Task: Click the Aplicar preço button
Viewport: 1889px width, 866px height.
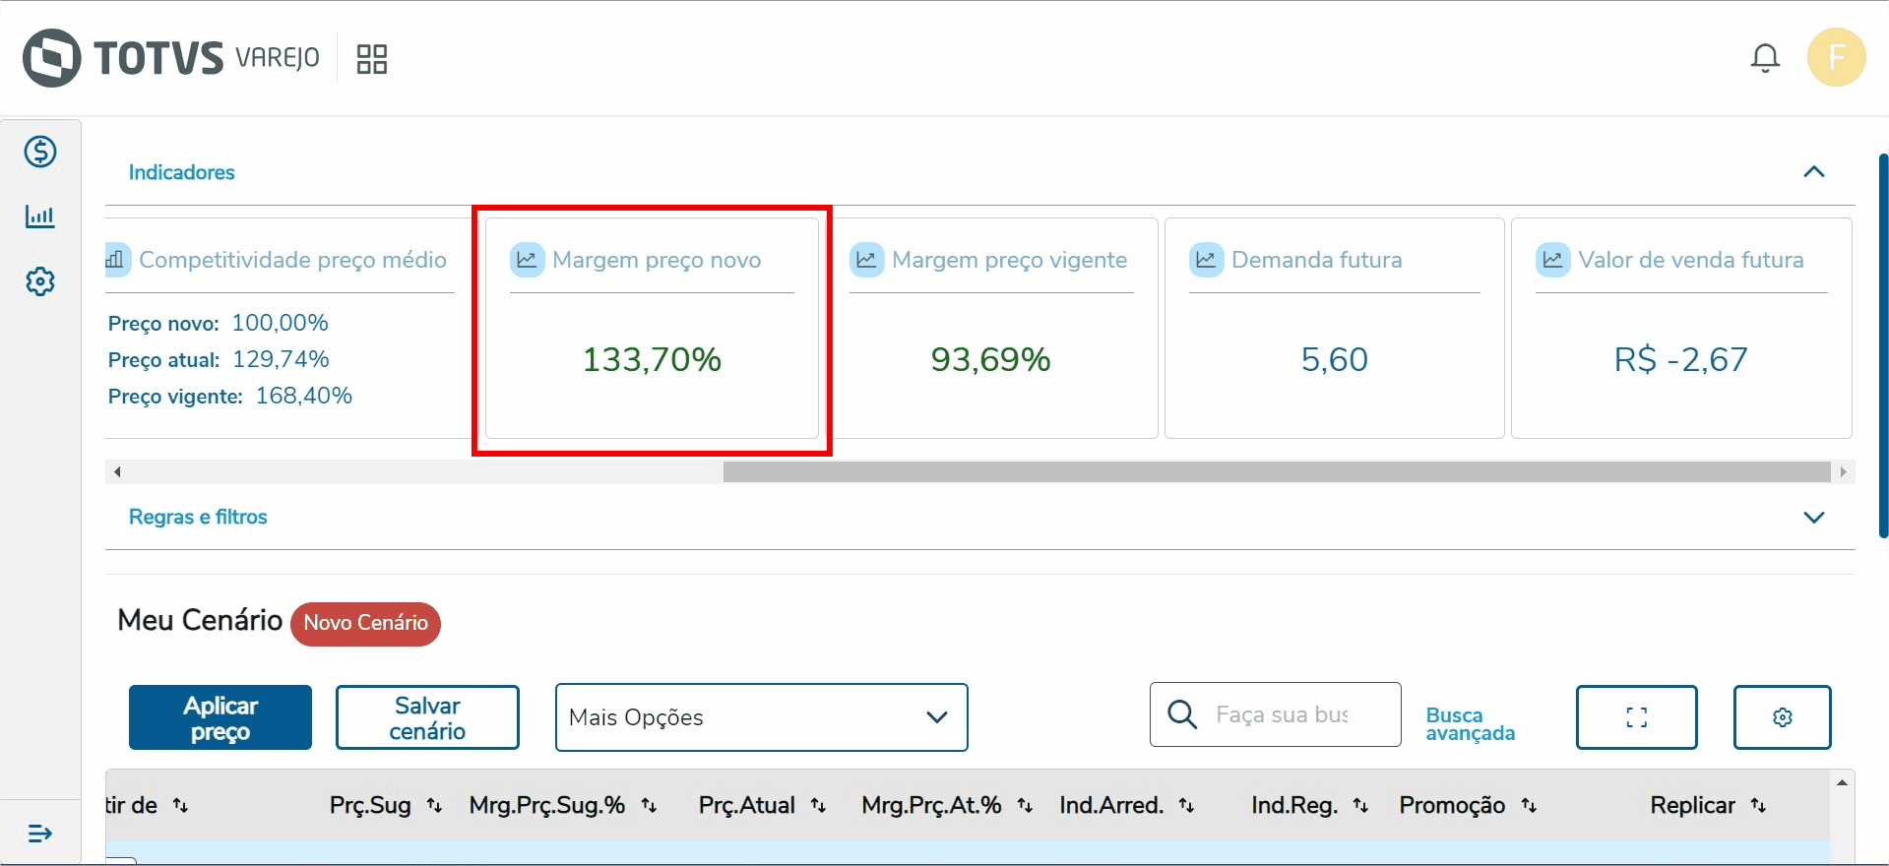Action: tap(220, 717)
